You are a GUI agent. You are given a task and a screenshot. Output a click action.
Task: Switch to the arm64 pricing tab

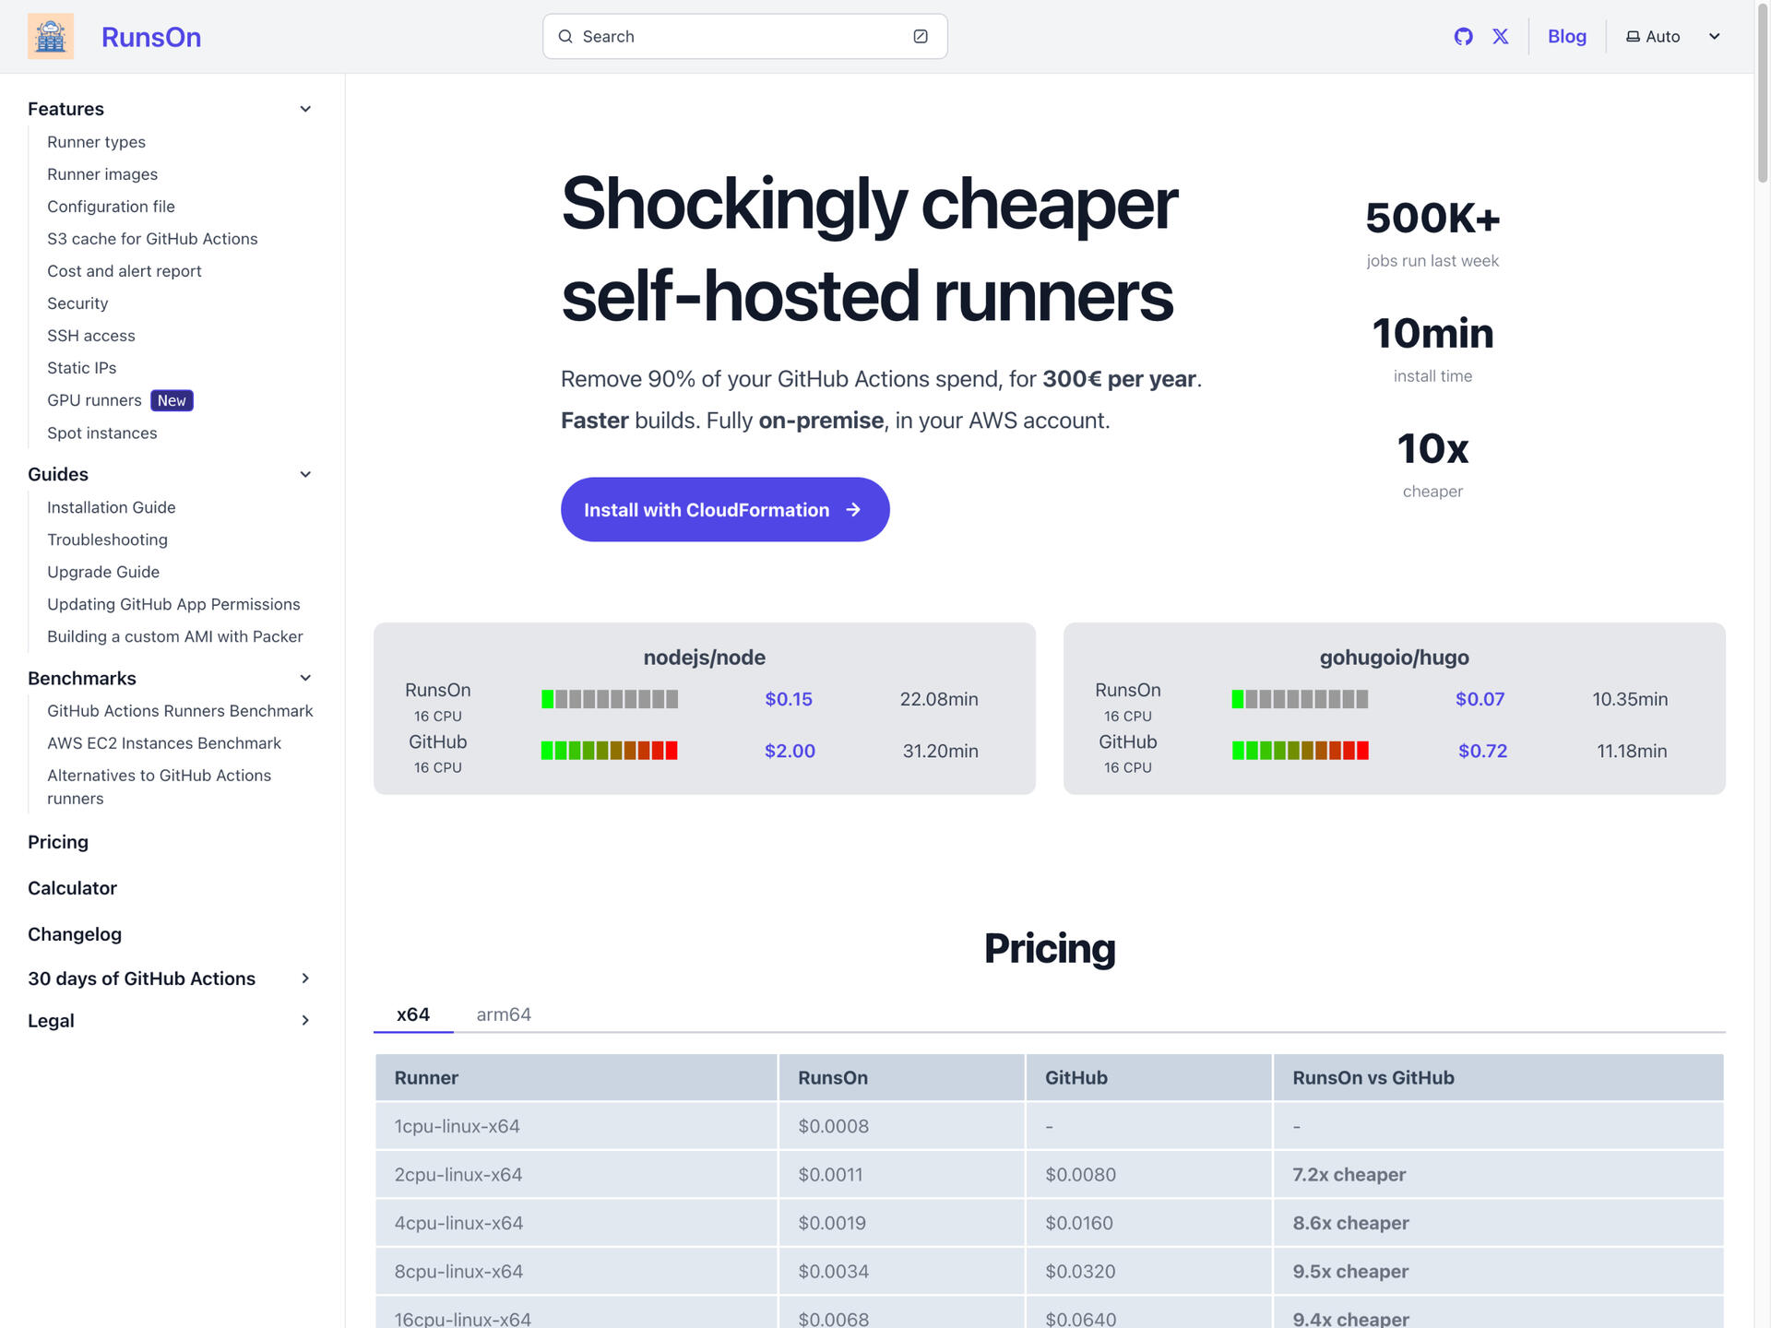(504, 1014)
